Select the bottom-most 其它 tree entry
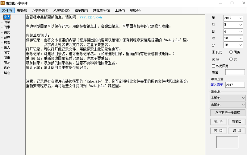The height and width of the screenshot is (155, 247). pyautogui.click(x=7, y=73)
